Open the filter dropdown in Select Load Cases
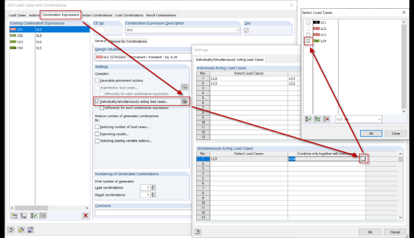Screen dimensions: 414x238 pos(380,119)
